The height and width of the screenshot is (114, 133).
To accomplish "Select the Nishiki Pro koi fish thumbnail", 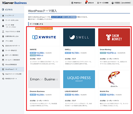I will coord(114,79).
